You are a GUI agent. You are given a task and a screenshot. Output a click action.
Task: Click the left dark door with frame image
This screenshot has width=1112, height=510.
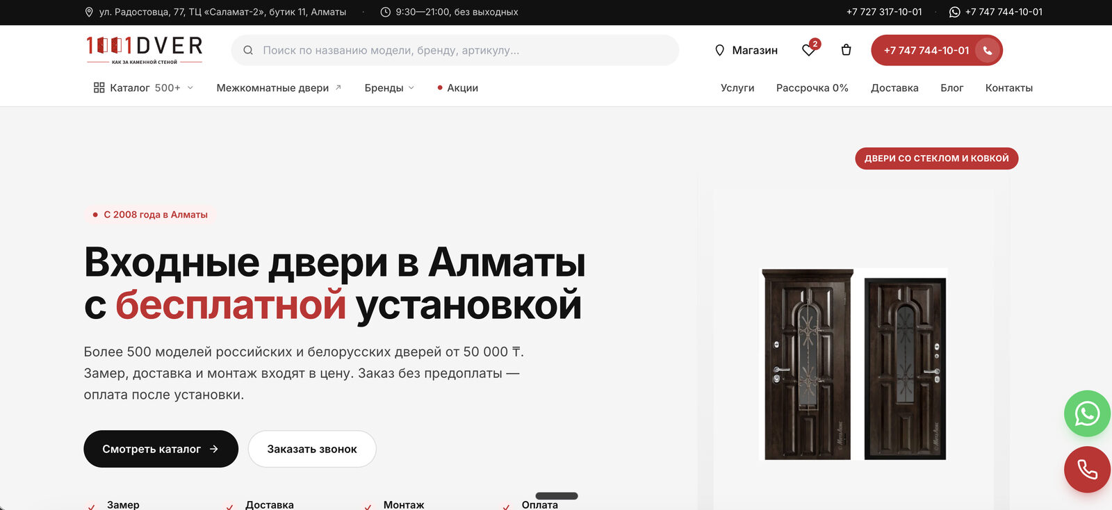coord(808,364)
